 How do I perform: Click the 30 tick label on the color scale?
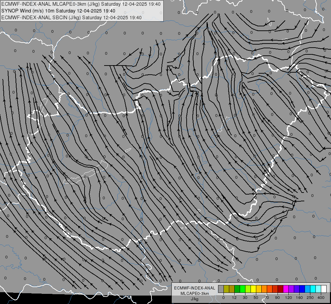tap(245, 298)
